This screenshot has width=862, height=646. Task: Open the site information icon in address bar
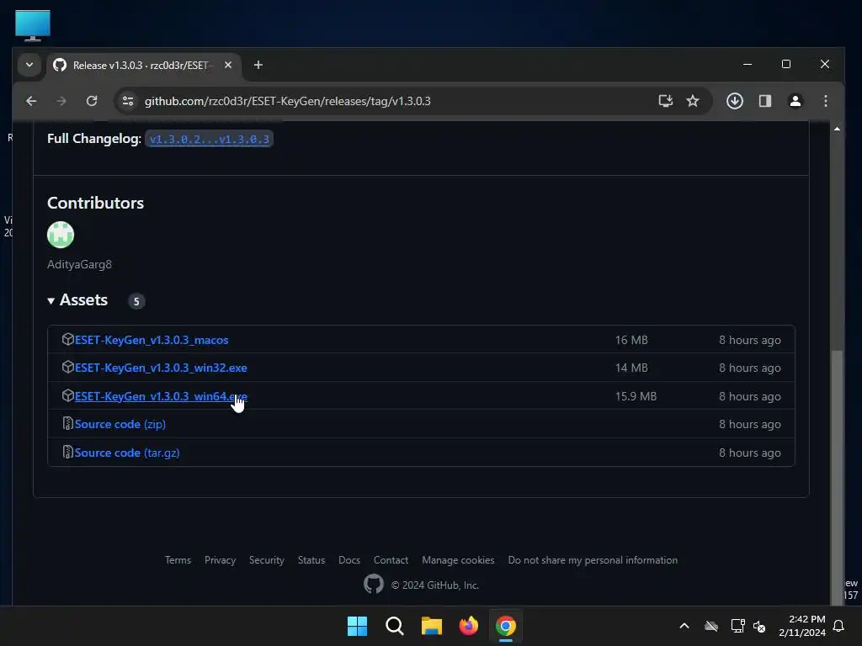(x=128, y=101)
